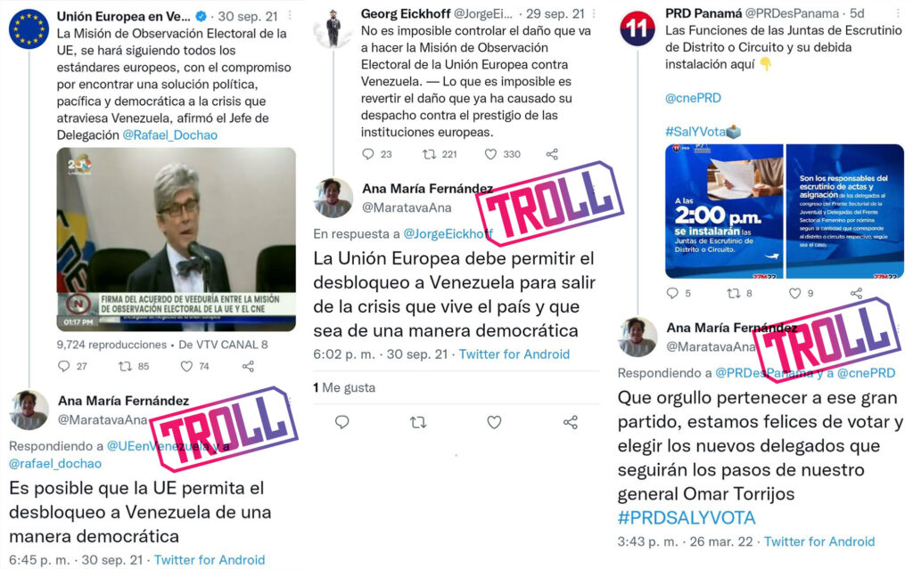Retweet the Unión Europea tweet showing 85
Viewport: 913px width, 569px height.
point(125,366)
